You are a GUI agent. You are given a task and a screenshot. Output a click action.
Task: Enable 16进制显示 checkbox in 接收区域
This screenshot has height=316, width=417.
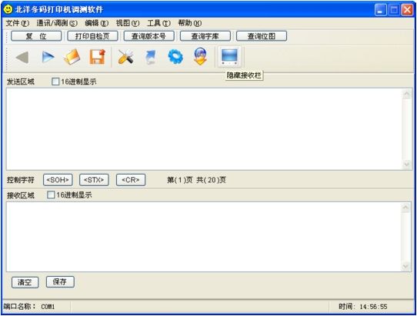point(51,195)
